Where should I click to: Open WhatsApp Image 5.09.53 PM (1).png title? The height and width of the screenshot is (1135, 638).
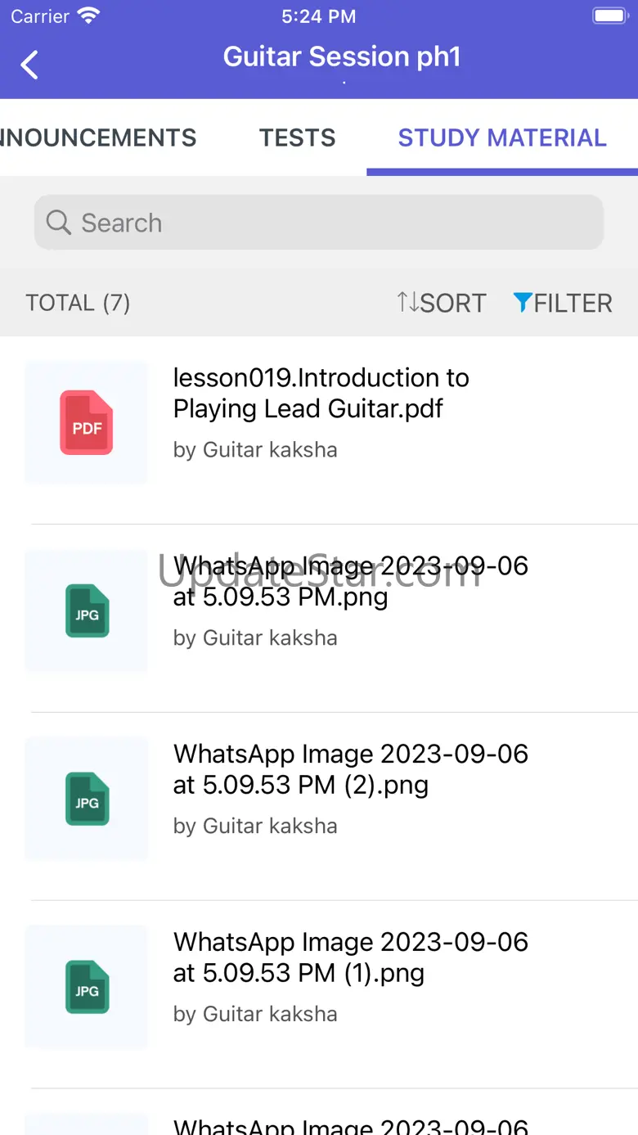350,957
